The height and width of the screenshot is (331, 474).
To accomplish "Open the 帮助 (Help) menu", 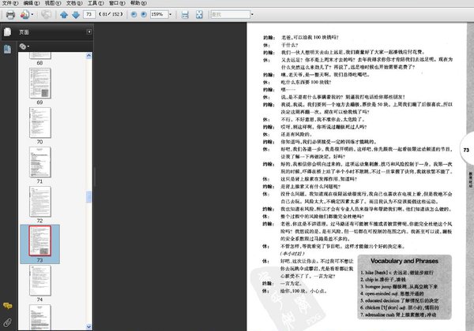I will (x=138, y=3).
